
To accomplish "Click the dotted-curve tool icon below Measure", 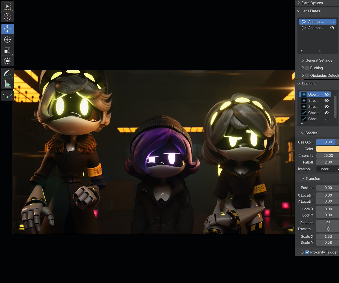I will tap(7, 96).
